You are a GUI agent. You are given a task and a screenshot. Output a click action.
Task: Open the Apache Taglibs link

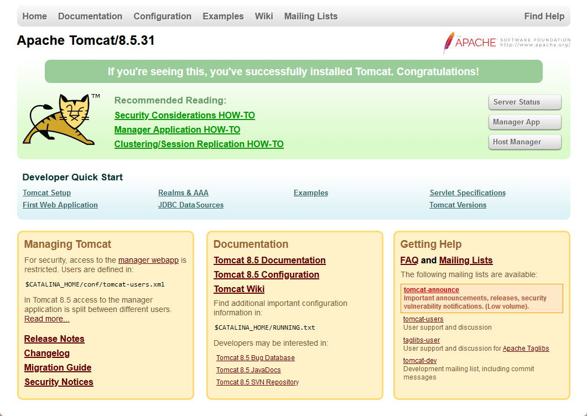pos(526,349)
